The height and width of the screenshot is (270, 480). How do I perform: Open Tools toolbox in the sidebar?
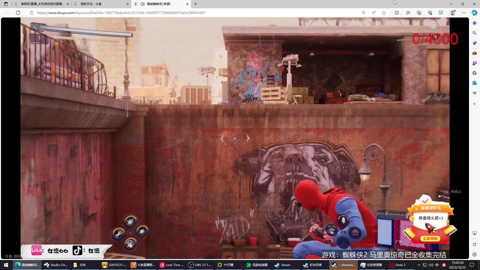[474, 53]
